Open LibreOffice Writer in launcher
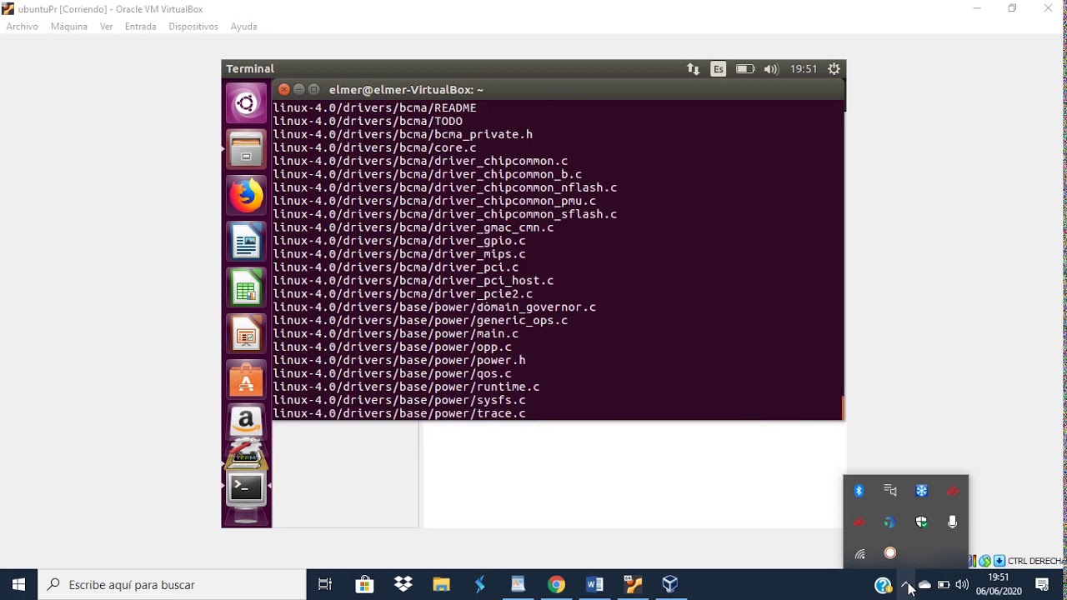 pos(246,242)
